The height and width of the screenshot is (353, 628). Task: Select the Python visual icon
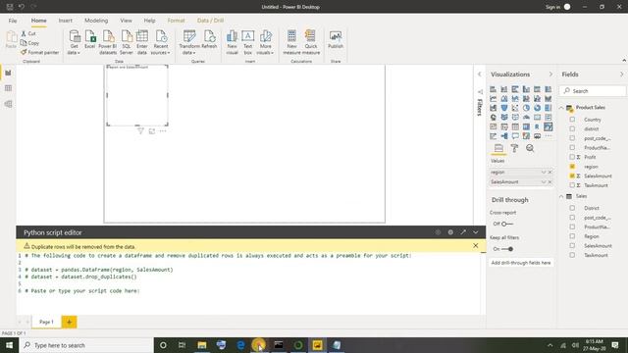(548, 126)
